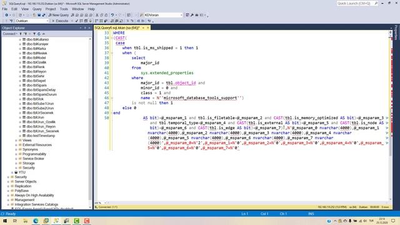Select dbo.tblRenk table in tree

(x=36, y=67)
